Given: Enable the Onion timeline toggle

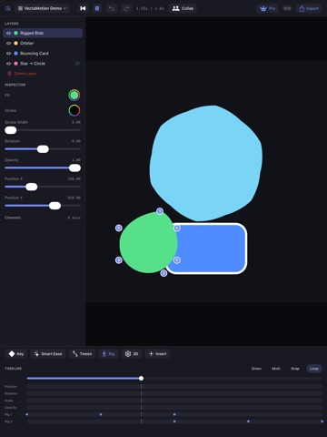Looking at the screenshot, I should tap(256, 369).
